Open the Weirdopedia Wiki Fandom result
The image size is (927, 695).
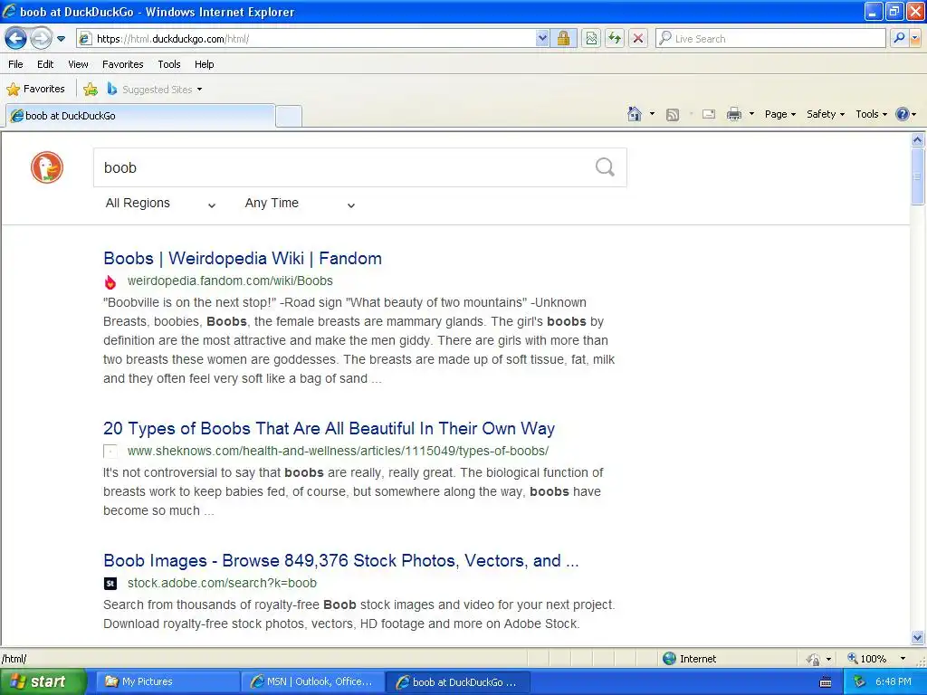(x=243, y=258)
